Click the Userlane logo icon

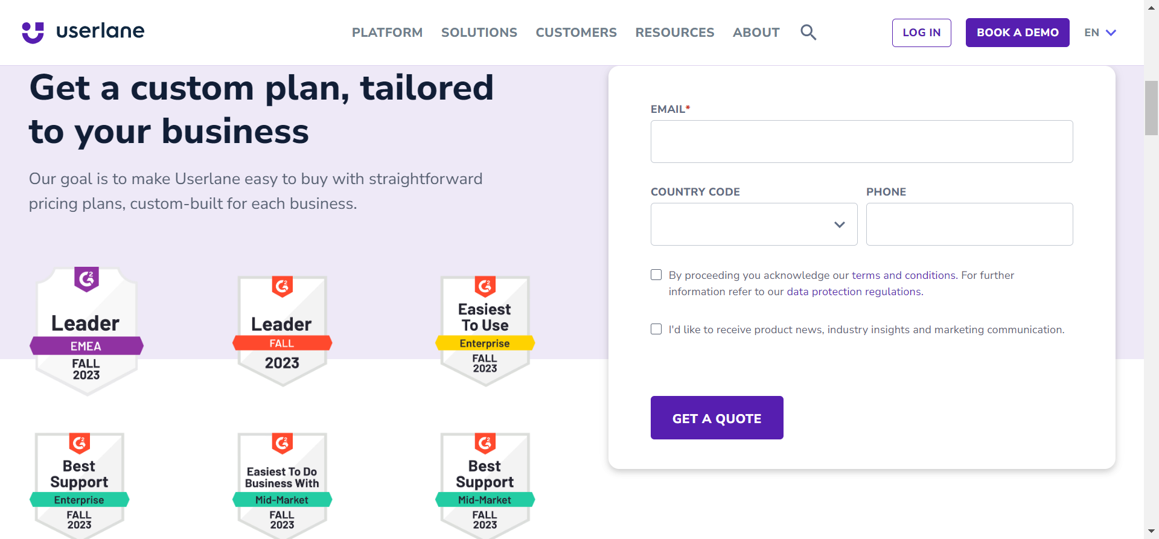(x=33, y=33)
